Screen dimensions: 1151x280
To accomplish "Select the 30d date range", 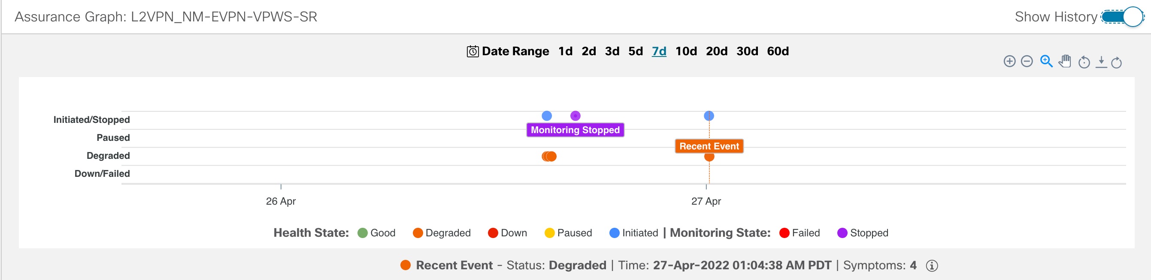I will (x=747, y=51).
